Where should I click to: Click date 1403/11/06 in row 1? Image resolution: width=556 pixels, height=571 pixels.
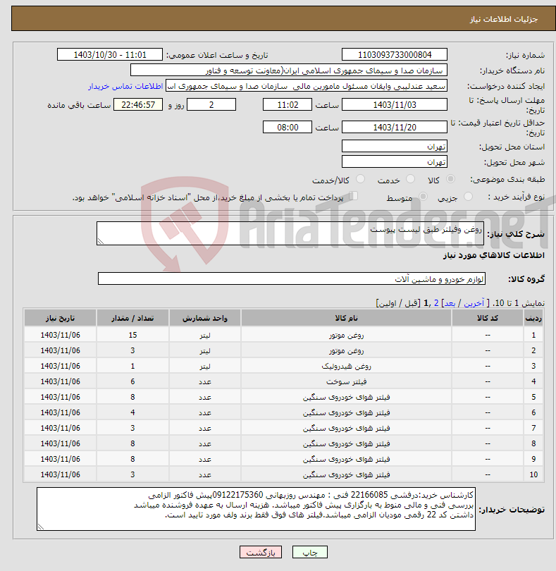click(60, 335)
